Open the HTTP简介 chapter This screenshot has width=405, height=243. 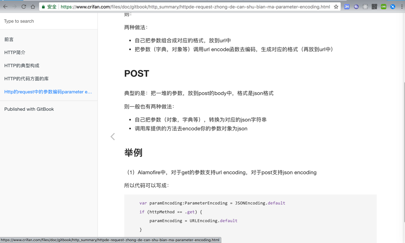[x=15, y=52]
